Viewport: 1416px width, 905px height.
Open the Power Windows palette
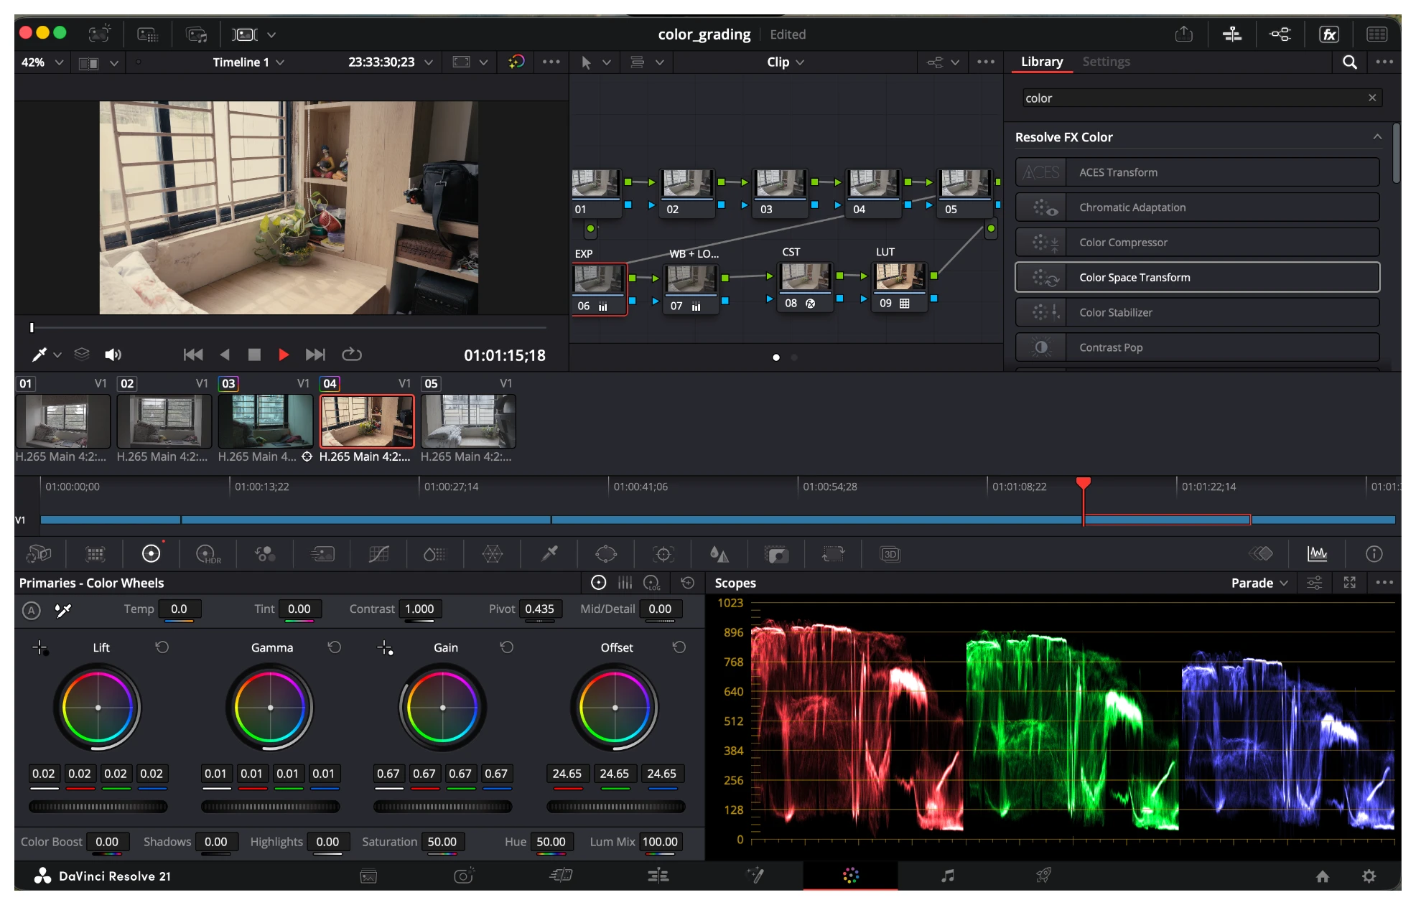point(606,554)
